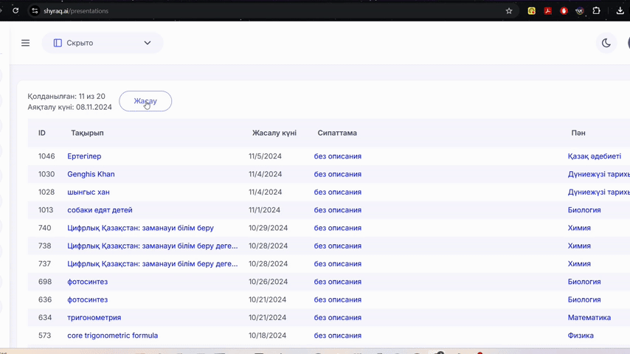This screenshot has width=630, height=354.
Task: Select the Математика subject link
Action: coord(589,318)
